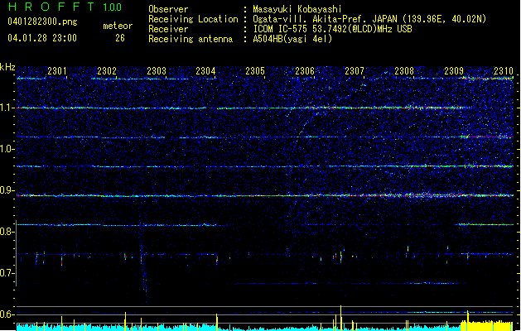Click the HROFFT 1.0.0 title text
Image resolution: width=521 pixels, height=331 pixels.
click(x=65, y=7)
